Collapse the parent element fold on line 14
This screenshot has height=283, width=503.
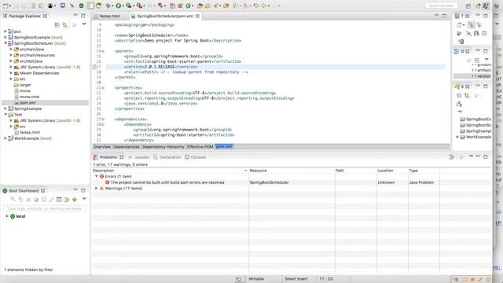point(103,51)
